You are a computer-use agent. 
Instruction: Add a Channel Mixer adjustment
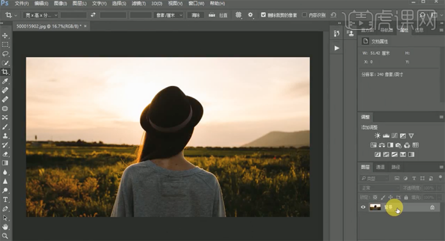click(x=407, y=145)
